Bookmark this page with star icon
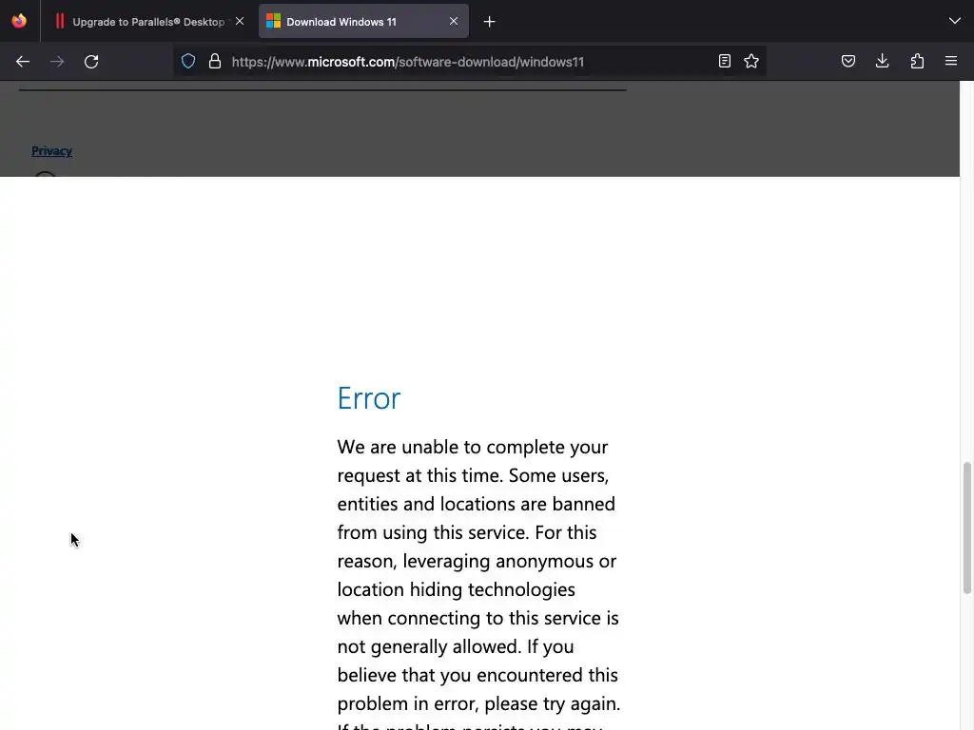This screenshot has height=730, width=974. point(751,61)
